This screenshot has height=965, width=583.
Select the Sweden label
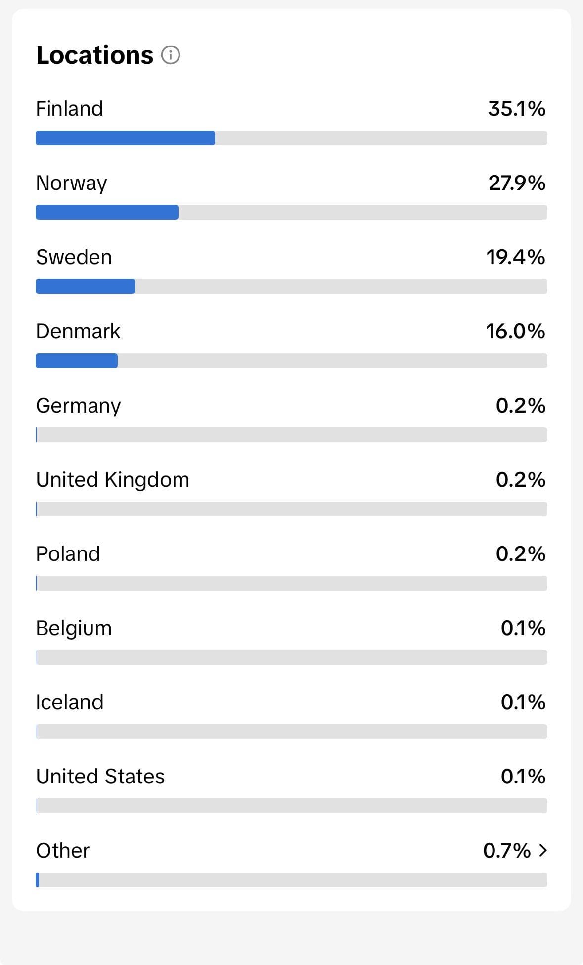tap(74, 257)
